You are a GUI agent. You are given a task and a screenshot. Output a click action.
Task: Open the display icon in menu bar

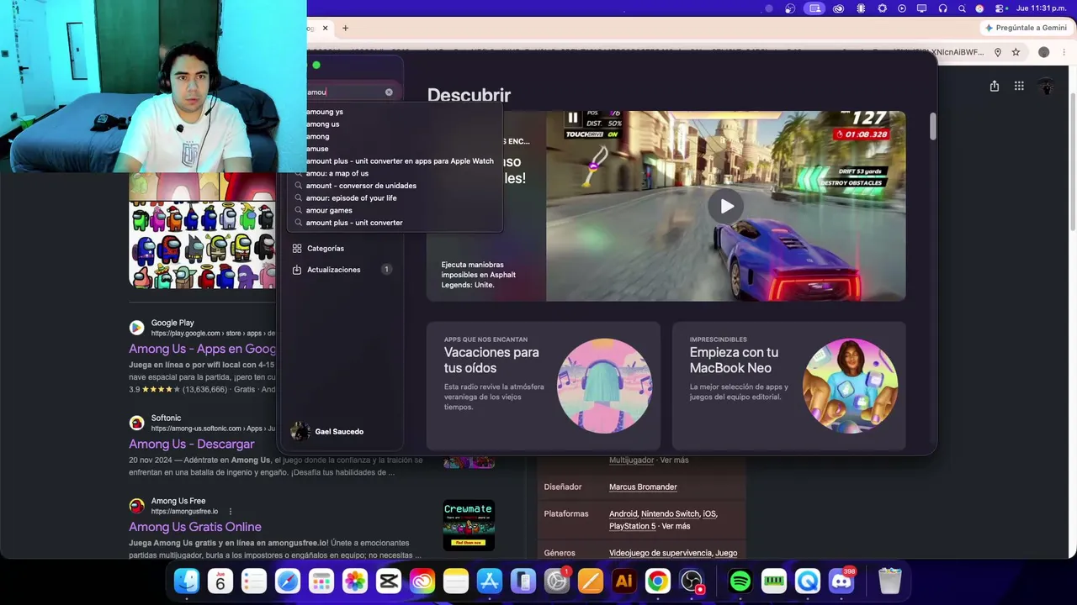pyautogui.click(x=921, y=8)
